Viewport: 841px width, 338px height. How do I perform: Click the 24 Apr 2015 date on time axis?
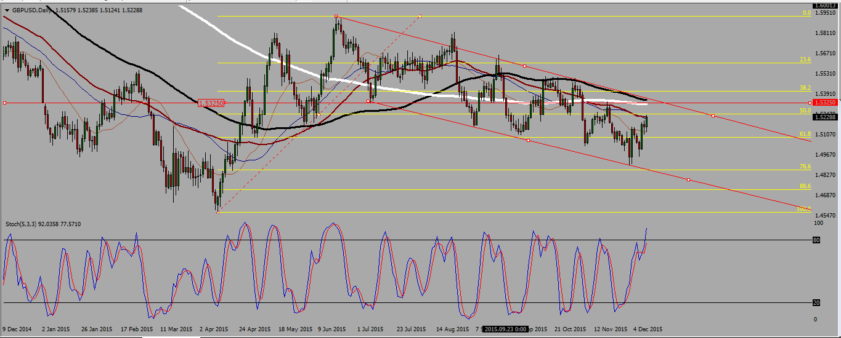coord(254,329)
